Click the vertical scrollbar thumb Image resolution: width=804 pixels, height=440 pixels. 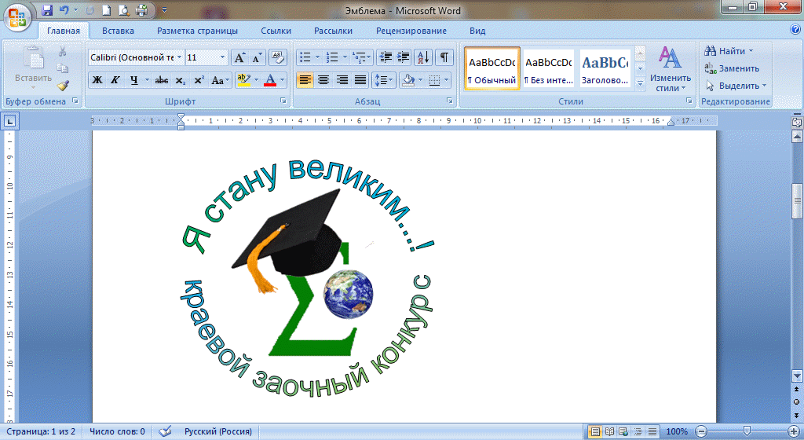[x=797, y=200]
